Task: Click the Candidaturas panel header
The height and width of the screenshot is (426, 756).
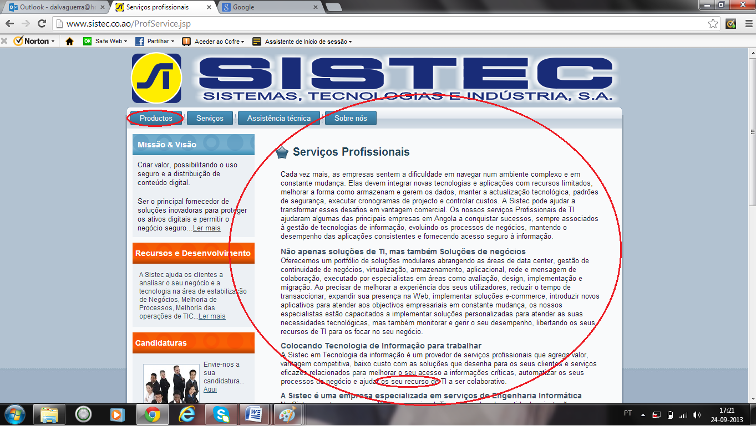Action: click(194, 342)
